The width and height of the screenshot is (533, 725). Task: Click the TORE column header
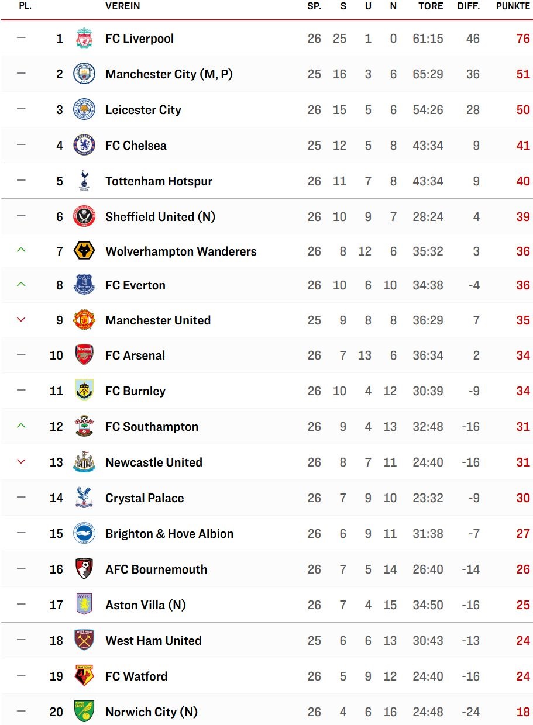coord(431,6)
